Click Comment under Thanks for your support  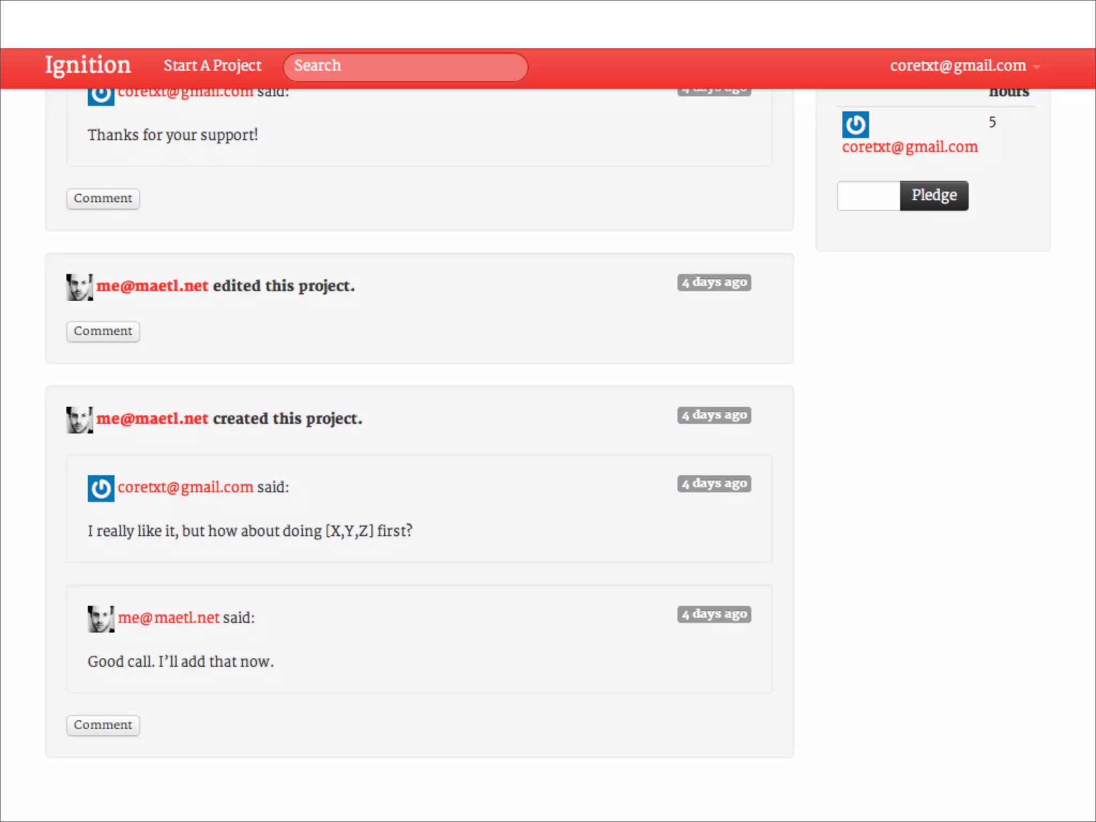click(103, 199)
